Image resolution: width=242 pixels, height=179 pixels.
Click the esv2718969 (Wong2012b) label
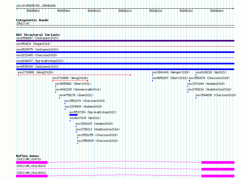tap(70, 78)
